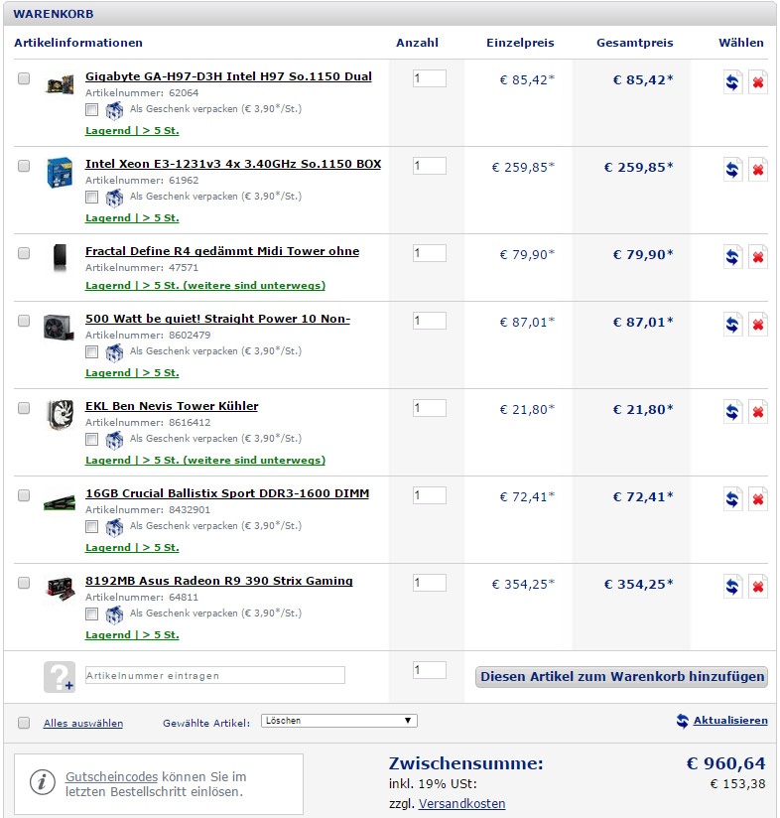Open the Gewählte Artikel Löschen dropdown
780x818 pixels.
click(x=339, y=721)
